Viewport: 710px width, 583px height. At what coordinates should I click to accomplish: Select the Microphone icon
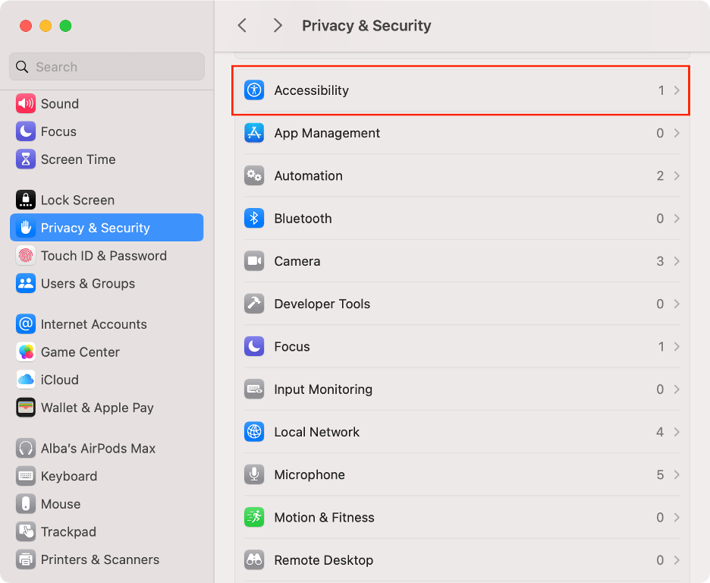(x=256, y=474)
